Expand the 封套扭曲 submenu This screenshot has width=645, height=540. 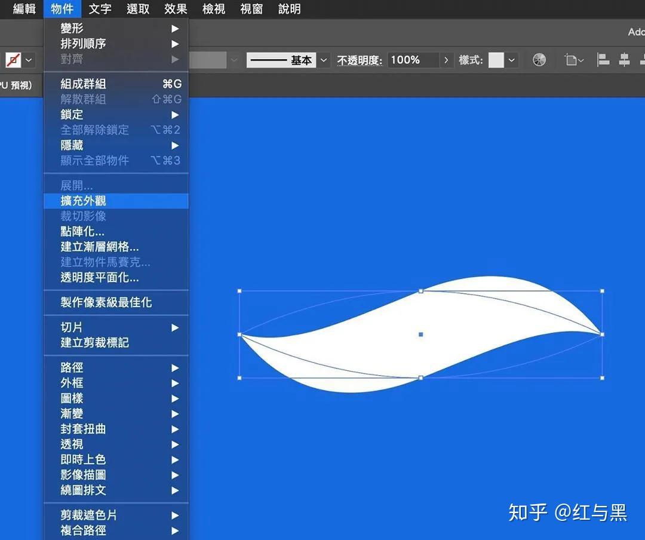point(84,429)
